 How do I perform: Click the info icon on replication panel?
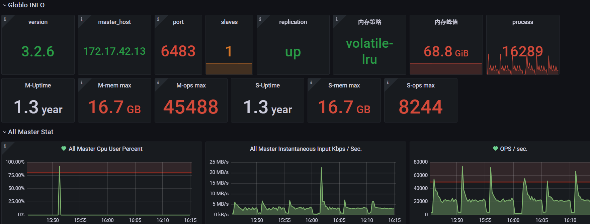coord(260,19)
